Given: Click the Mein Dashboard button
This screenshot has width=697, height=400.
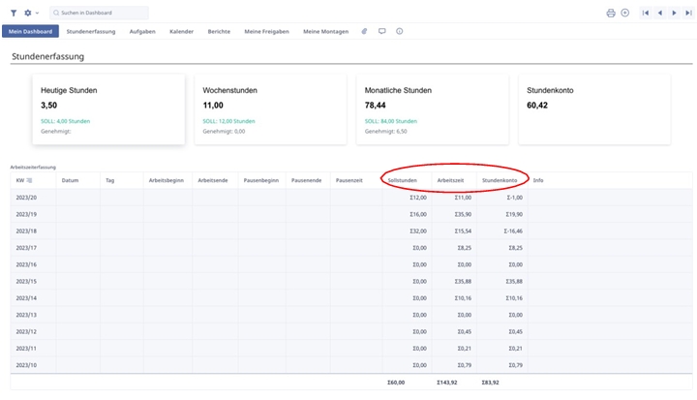Looking at the screenshot, I should coord(30,31).
